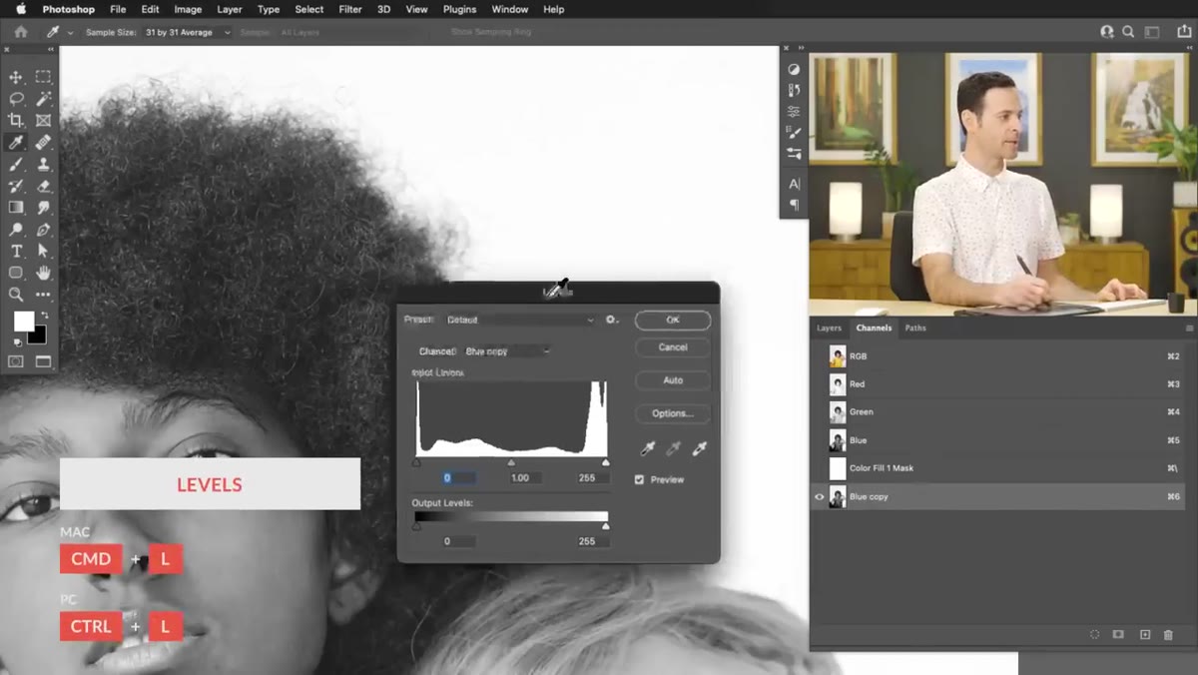Click Cancel in Levels dialog

pyautogui.click(x=673, y=347)
